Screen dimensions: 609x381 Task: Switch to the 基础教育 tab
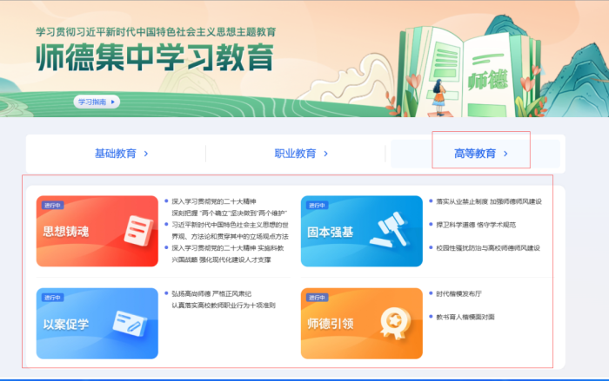pyautogui.click(x=116, y=154)
